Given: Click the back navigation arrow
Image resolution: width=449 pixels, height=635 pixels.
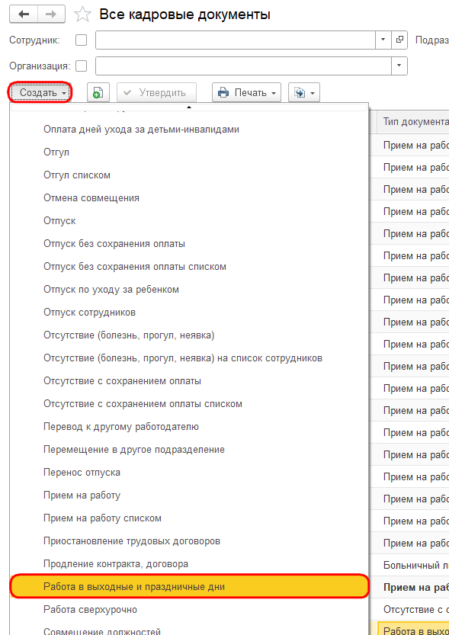Looking at the screenshot, I should tap(24, 14).
